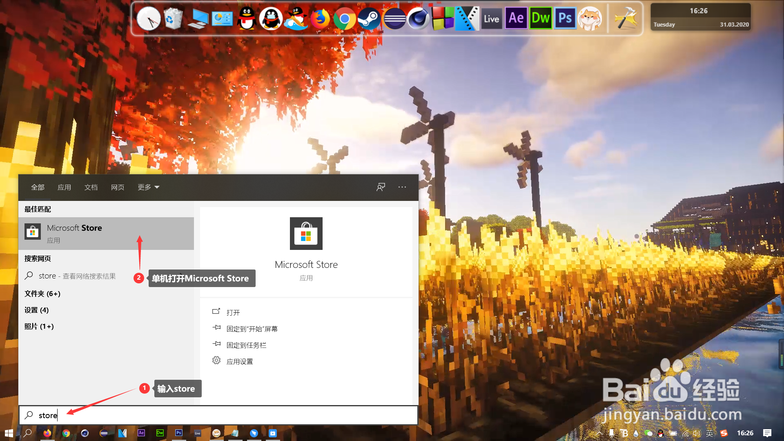
Task: Expand the 照片 (1+) results group
Action: (x=39, y=326)
